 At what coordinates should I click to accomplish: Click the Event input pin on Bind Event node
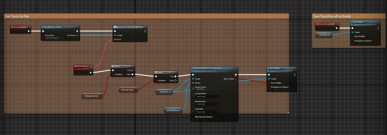click(x=115, y=39)
